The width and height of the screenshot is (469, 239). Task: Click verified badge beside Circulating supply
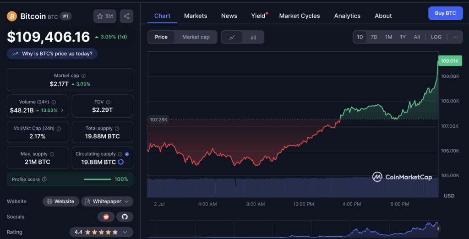coord(127,154)
